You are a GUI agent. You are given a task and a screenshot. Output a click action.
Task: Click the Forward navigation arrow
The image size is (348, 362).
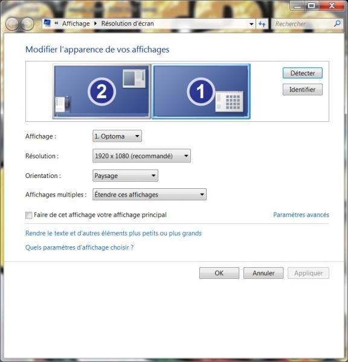click(x=28, y=24)
